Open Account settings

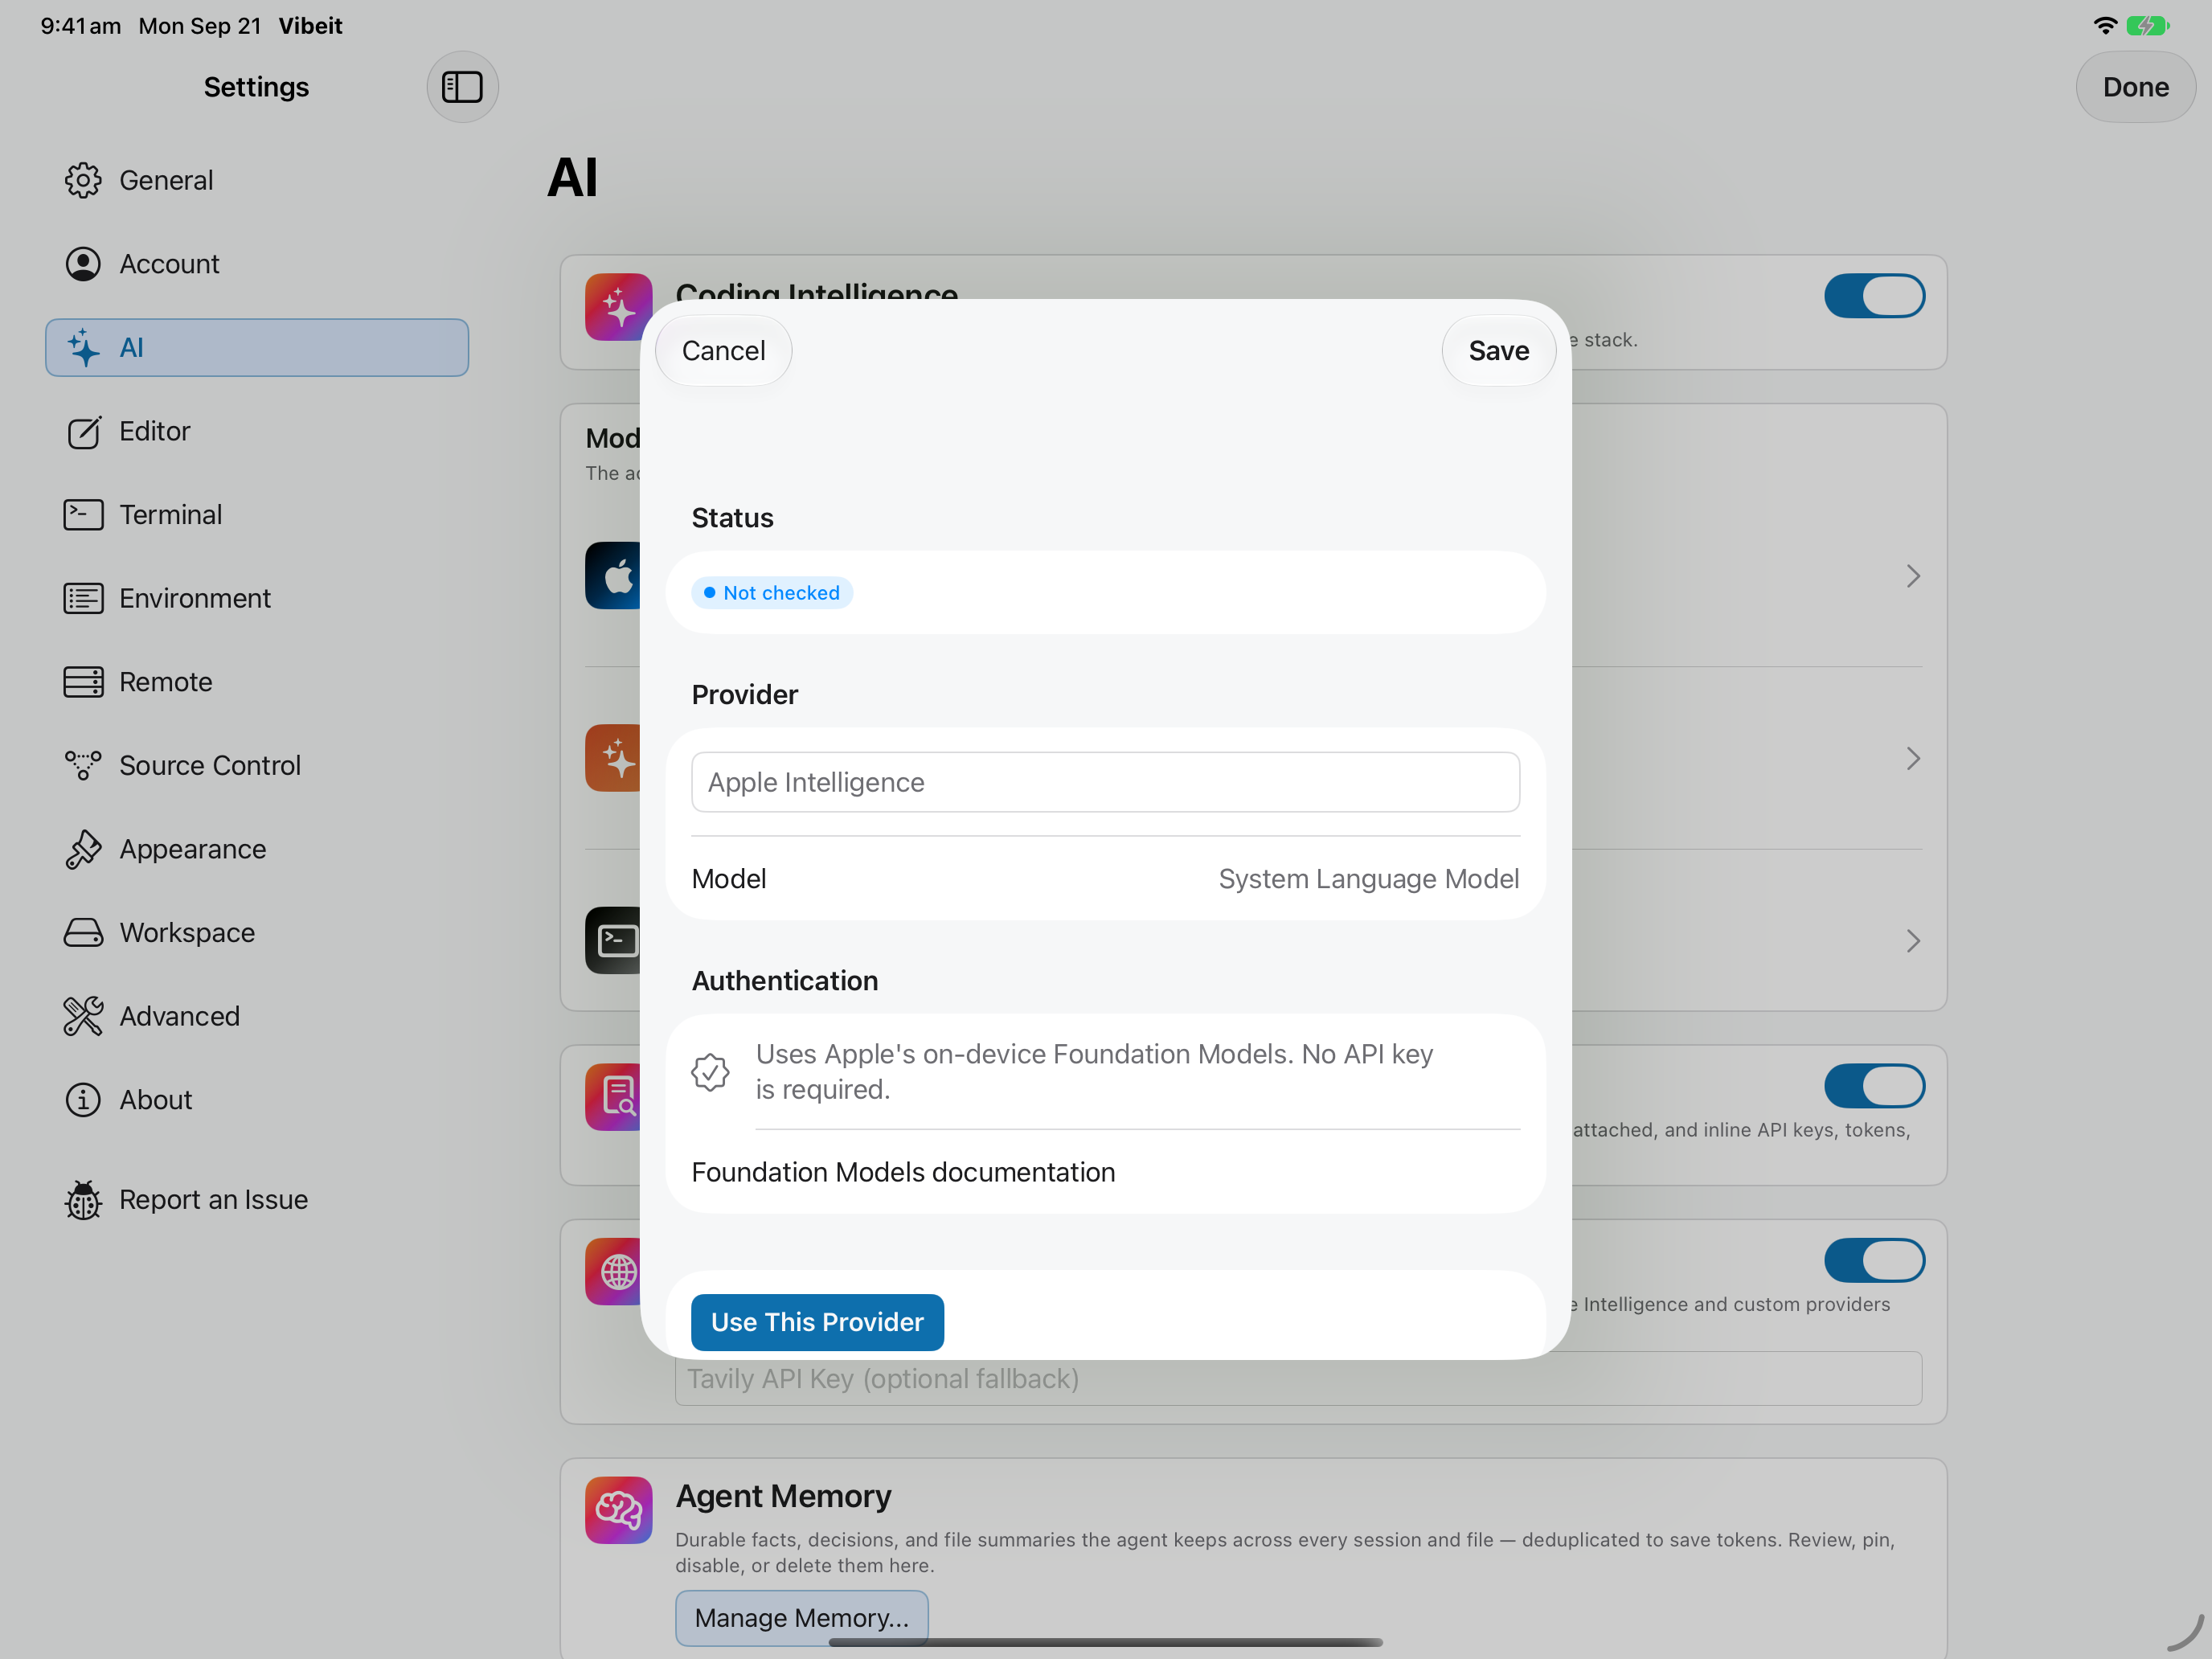[x=257, y=264]
